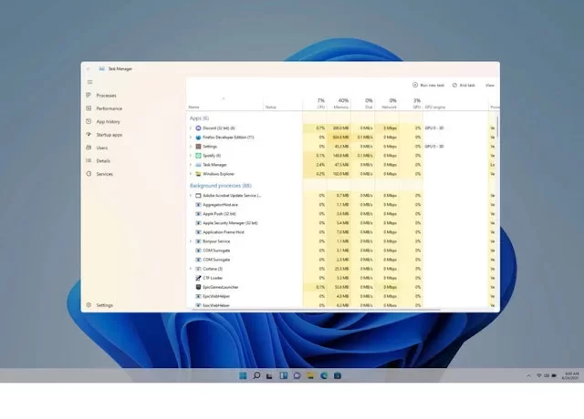The height and width of the screenshot is (419, 584).
Task: Click the Settings gear icon in sidebar
Action: 89,305
